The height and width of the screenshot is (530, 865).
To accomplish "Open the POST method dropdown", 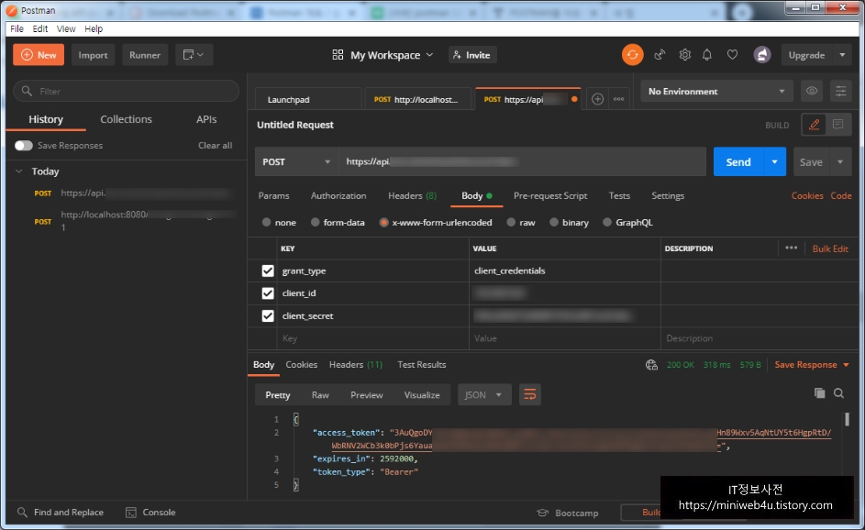I will coord(296,161).
